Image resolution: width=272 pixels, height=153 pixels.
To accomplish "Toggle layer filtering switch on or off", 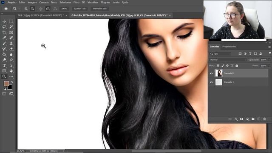I will coord(270,53).
